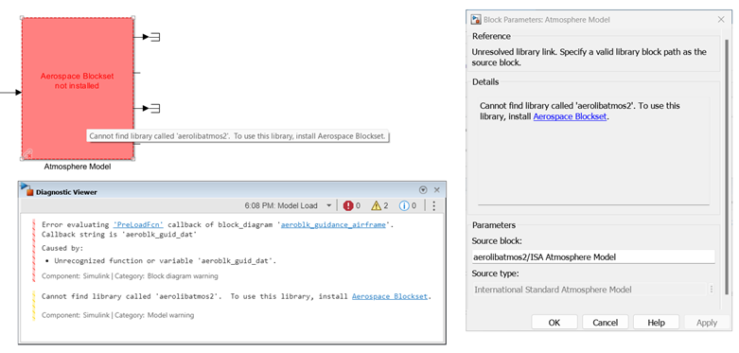Confirm the dialog with OK button

click(x=554, y=323)
